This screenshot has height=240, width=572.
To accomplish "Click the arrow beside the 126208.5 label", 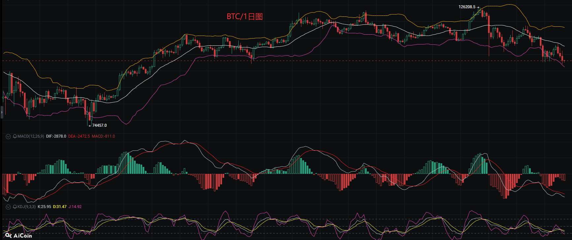I will pos(478,7).
